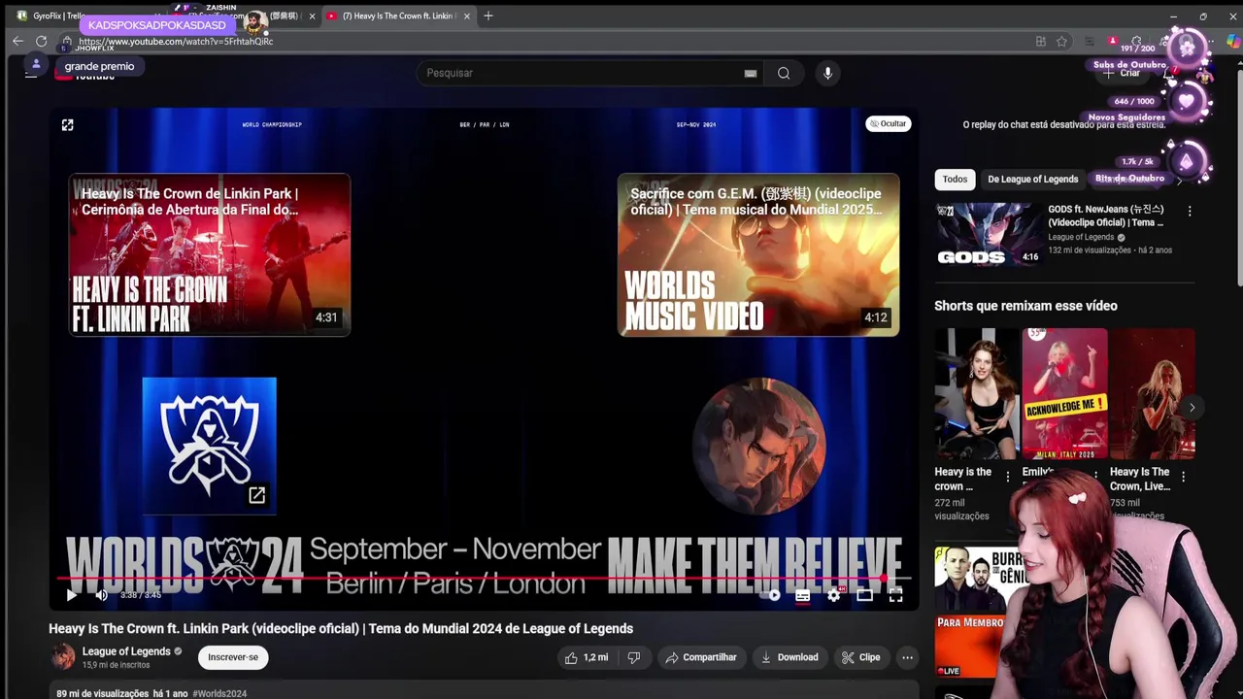1243x699 pixels.
Task: Open the Copilot icon in the browser toolbar
Action: point(1233,41)
